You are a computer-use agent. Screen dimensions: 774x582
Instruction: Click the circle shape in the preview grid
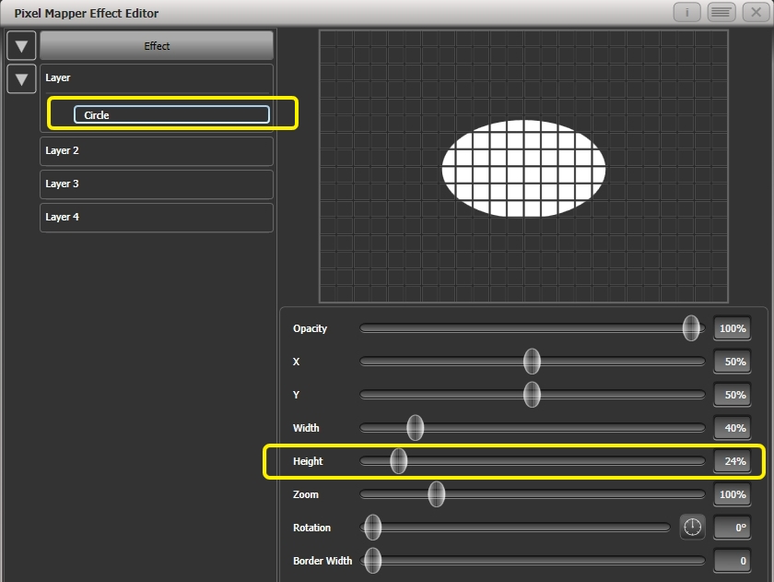(523, 166)
